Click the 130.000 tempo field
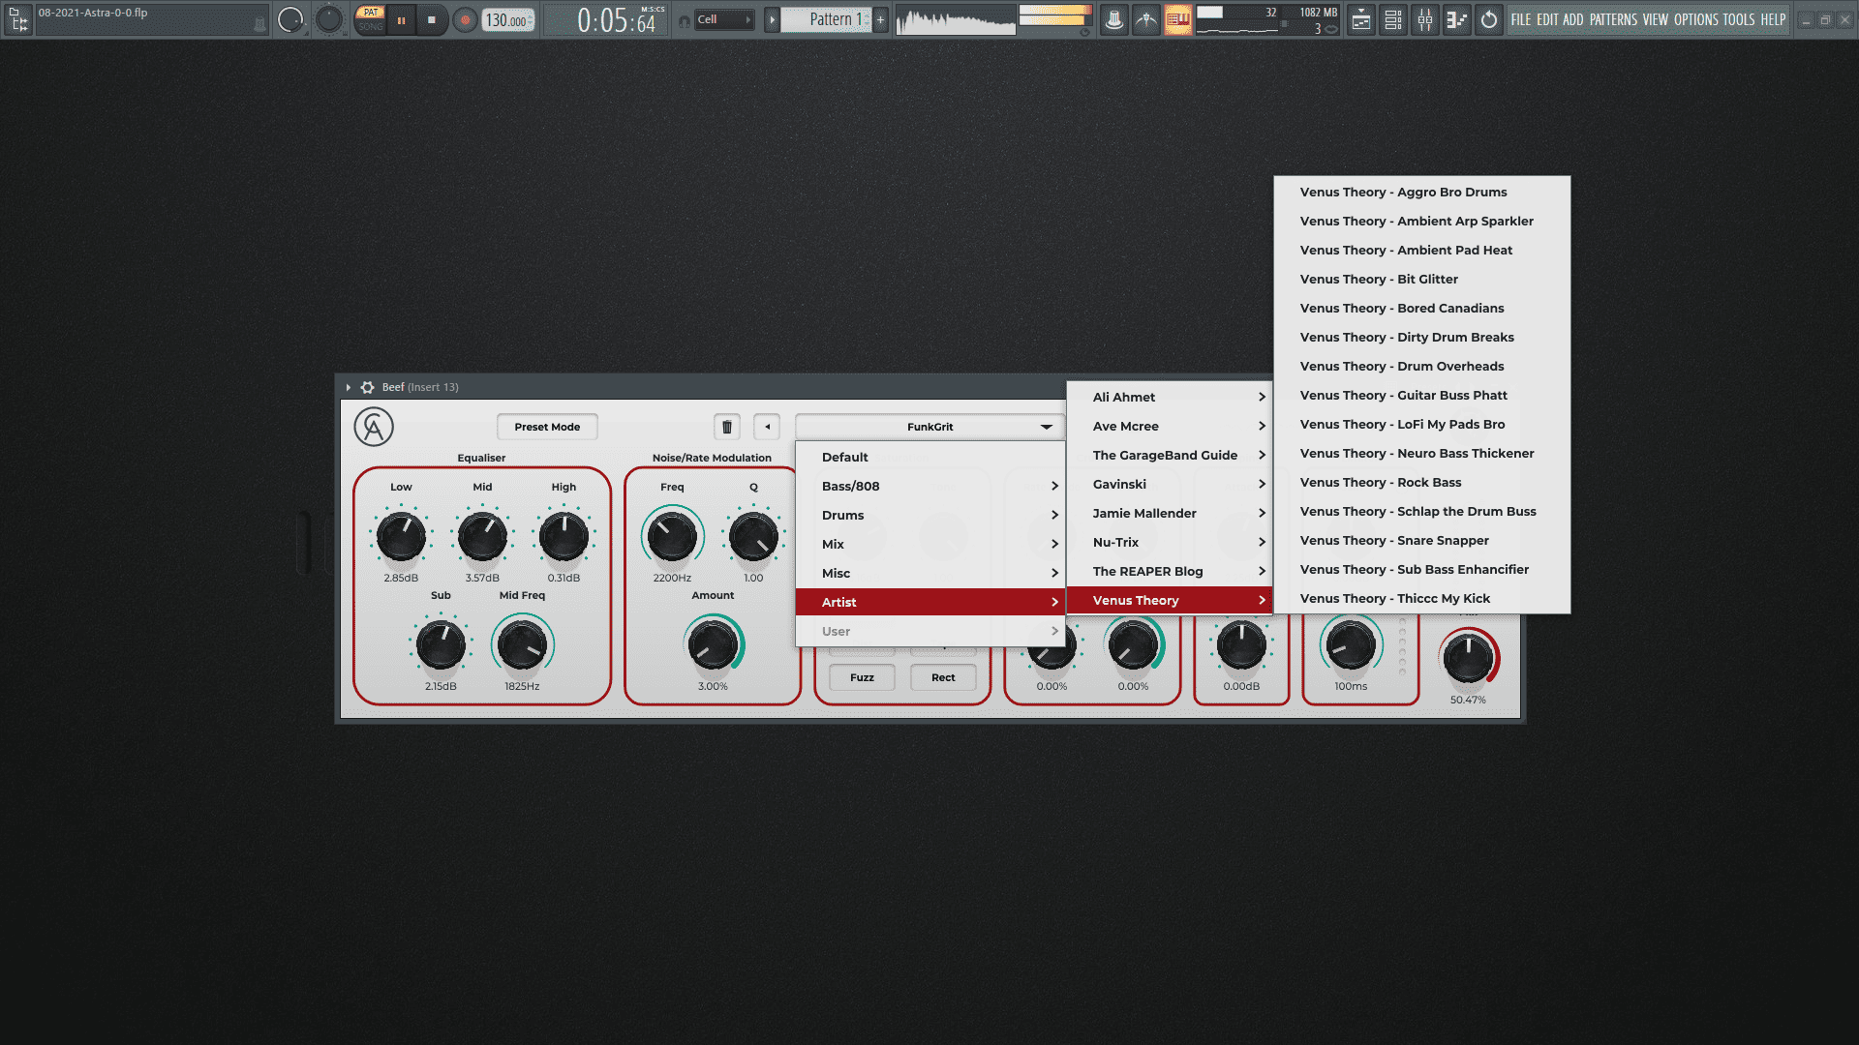This screenshot has width=1859, height=1045. tap(508, 19)
